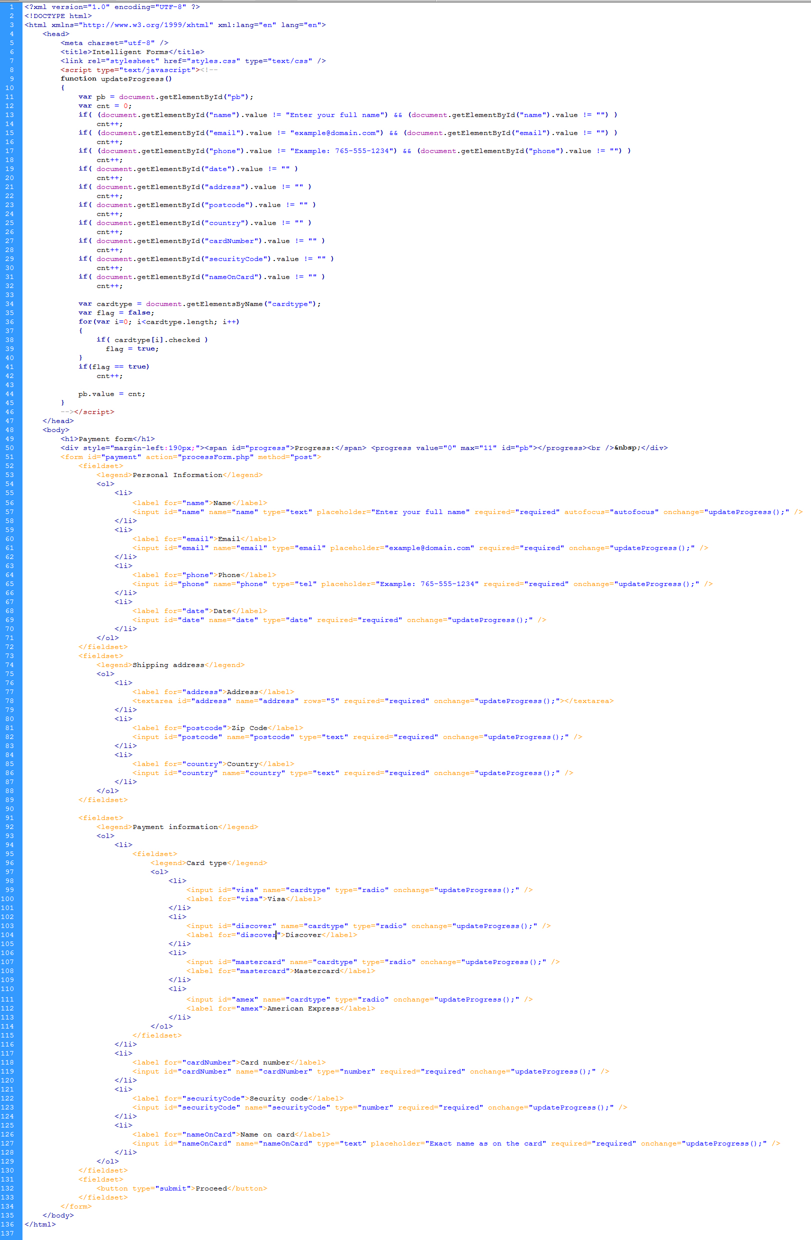Screen dimensions: 811x1240
Task: Click the input id="visa" radio tag
Action: click(x=359, y=890)
